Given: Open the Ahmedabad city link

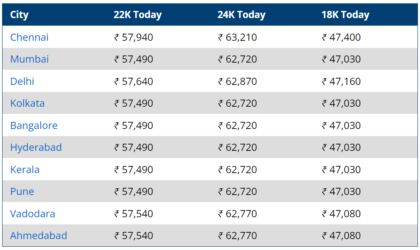Looking at the screenshot, I should [x=39, y=236].
